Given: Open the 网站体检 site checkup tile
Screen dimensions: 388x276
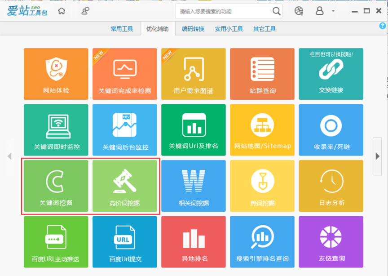Looking at the screenshot, I should [x=56, y=74].
